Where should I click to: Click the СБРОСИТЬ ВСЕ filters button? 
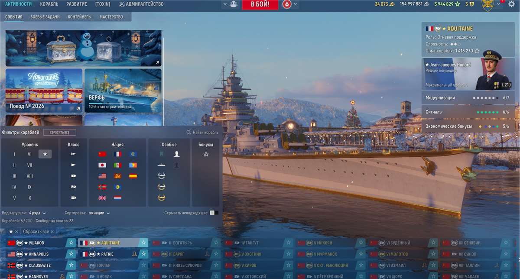[x=60, y=132]
